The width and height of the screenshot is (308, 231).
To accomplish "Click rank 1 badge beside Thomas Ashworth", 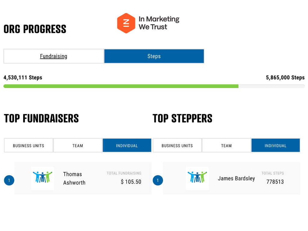I will [x=9, y=180].
